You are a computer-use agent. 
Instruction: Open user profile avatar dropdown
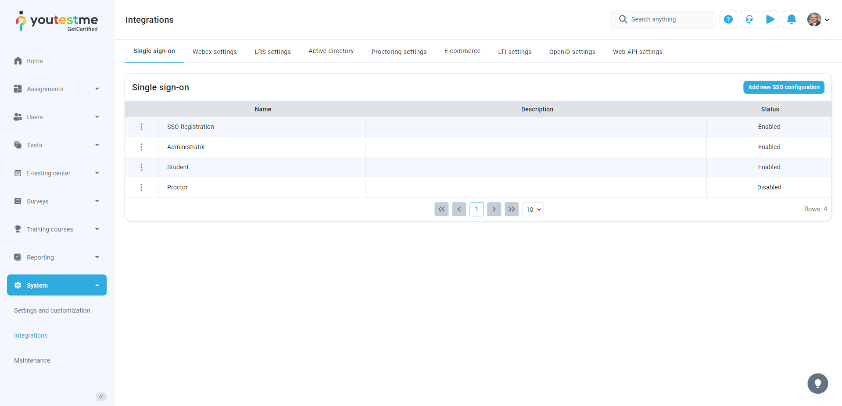click(x=818, y=19)
